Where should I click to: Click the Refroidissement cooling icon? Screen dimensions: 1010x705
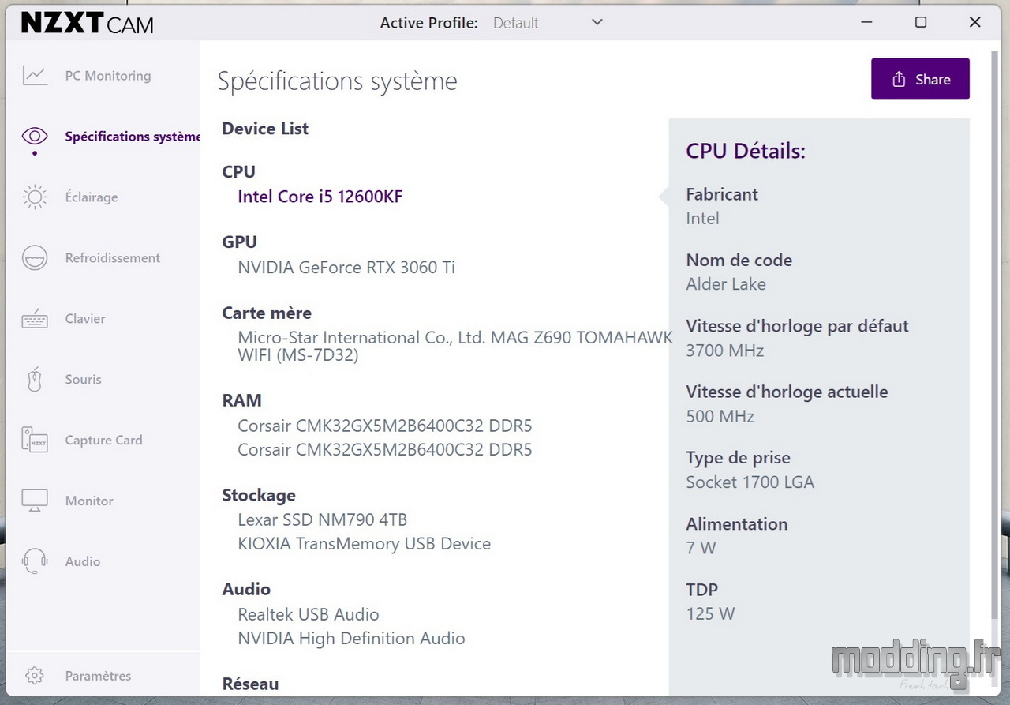pyautogui.click(x=35, y=258)
